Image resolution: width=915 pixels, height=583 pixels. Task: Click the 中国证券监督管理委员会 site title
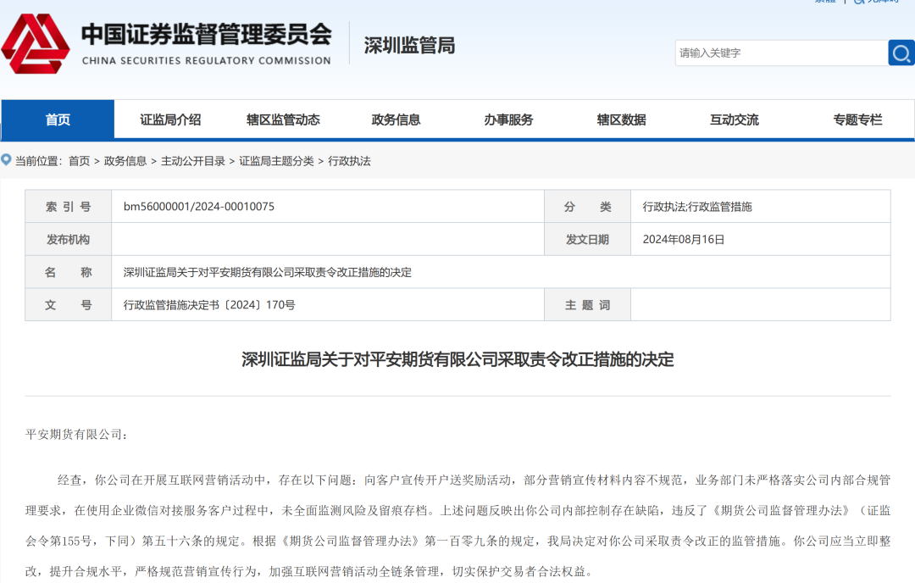[x=207, y=35]
